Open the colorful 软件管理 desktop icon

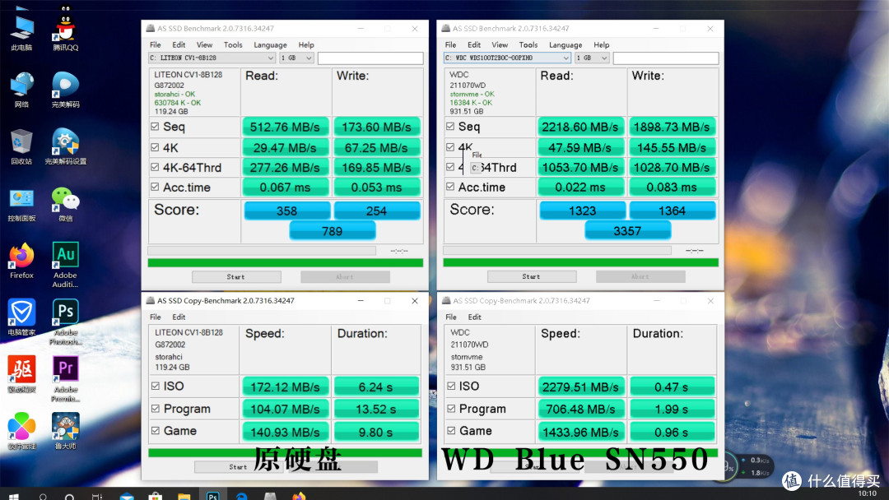pyautogui.click(x=21, y=430)
